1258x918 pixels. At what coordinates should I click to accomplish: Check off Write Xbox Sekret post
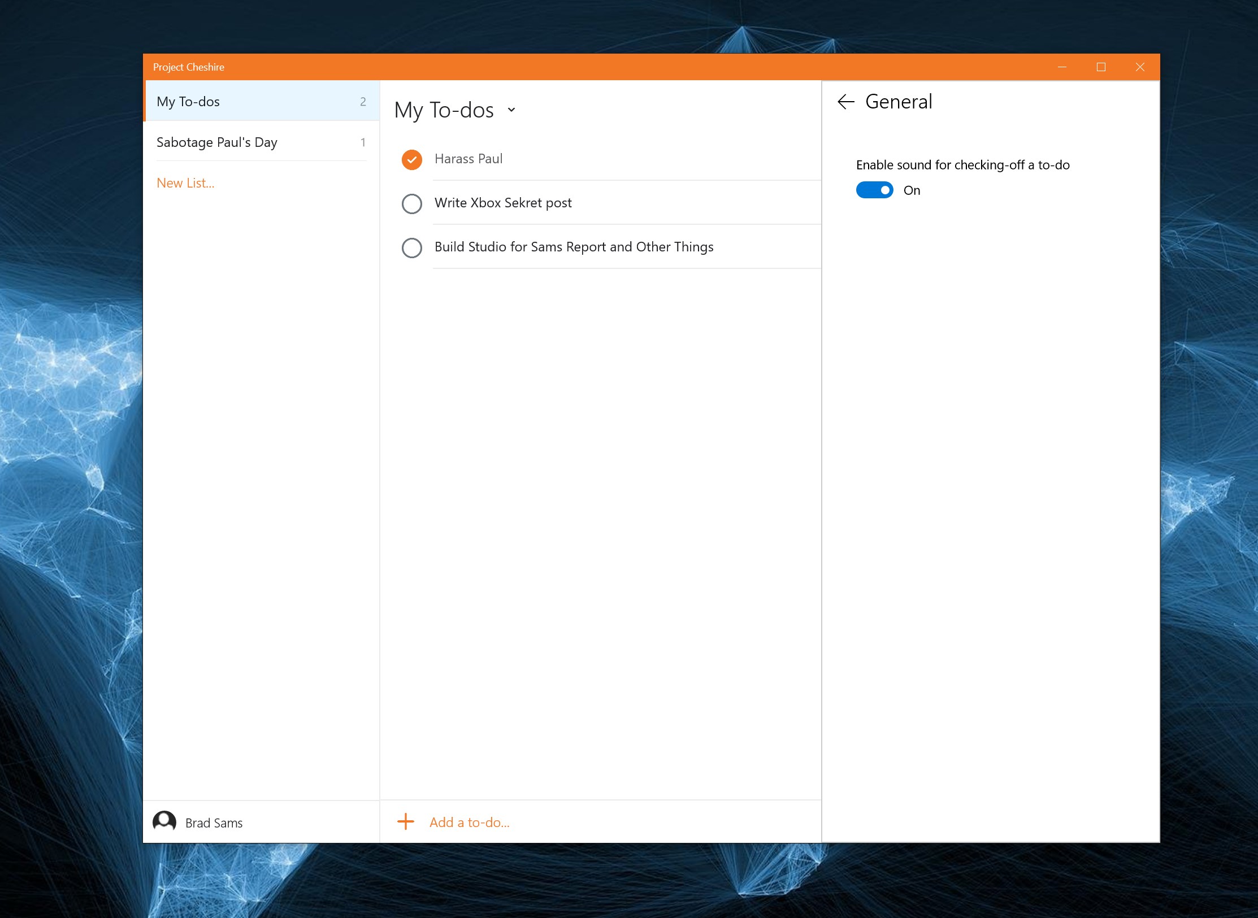pos(412,203)
